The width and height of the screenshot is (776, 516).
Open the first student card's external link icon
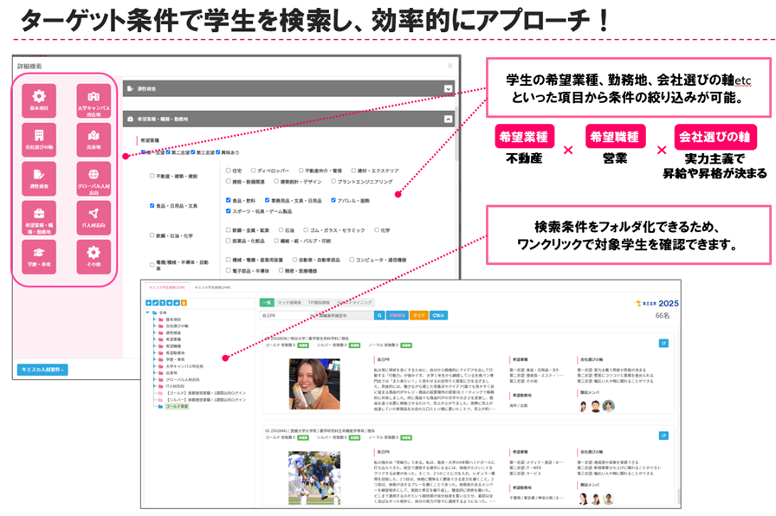tap(663, 344)
